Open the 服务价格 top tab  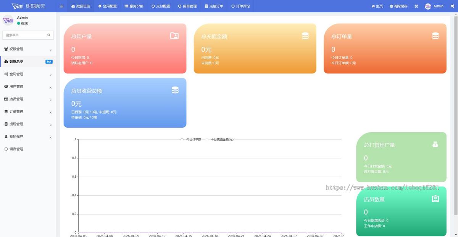134,6
